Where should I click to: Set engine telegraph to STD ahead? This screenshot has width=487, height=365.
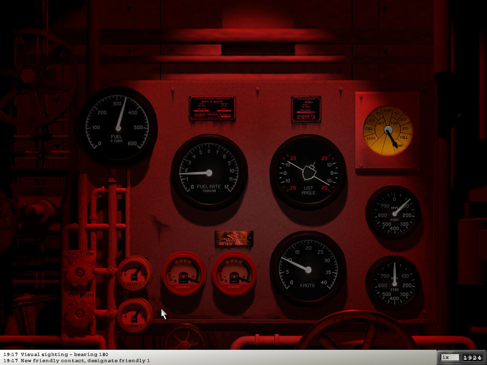(405, 129)
